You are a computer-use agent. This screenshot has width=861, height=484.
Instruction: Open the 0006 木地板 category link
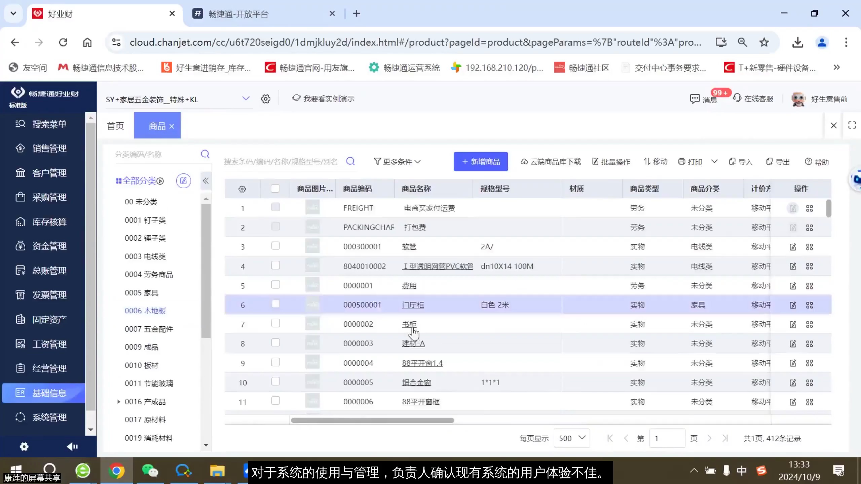tap(145, 311)
